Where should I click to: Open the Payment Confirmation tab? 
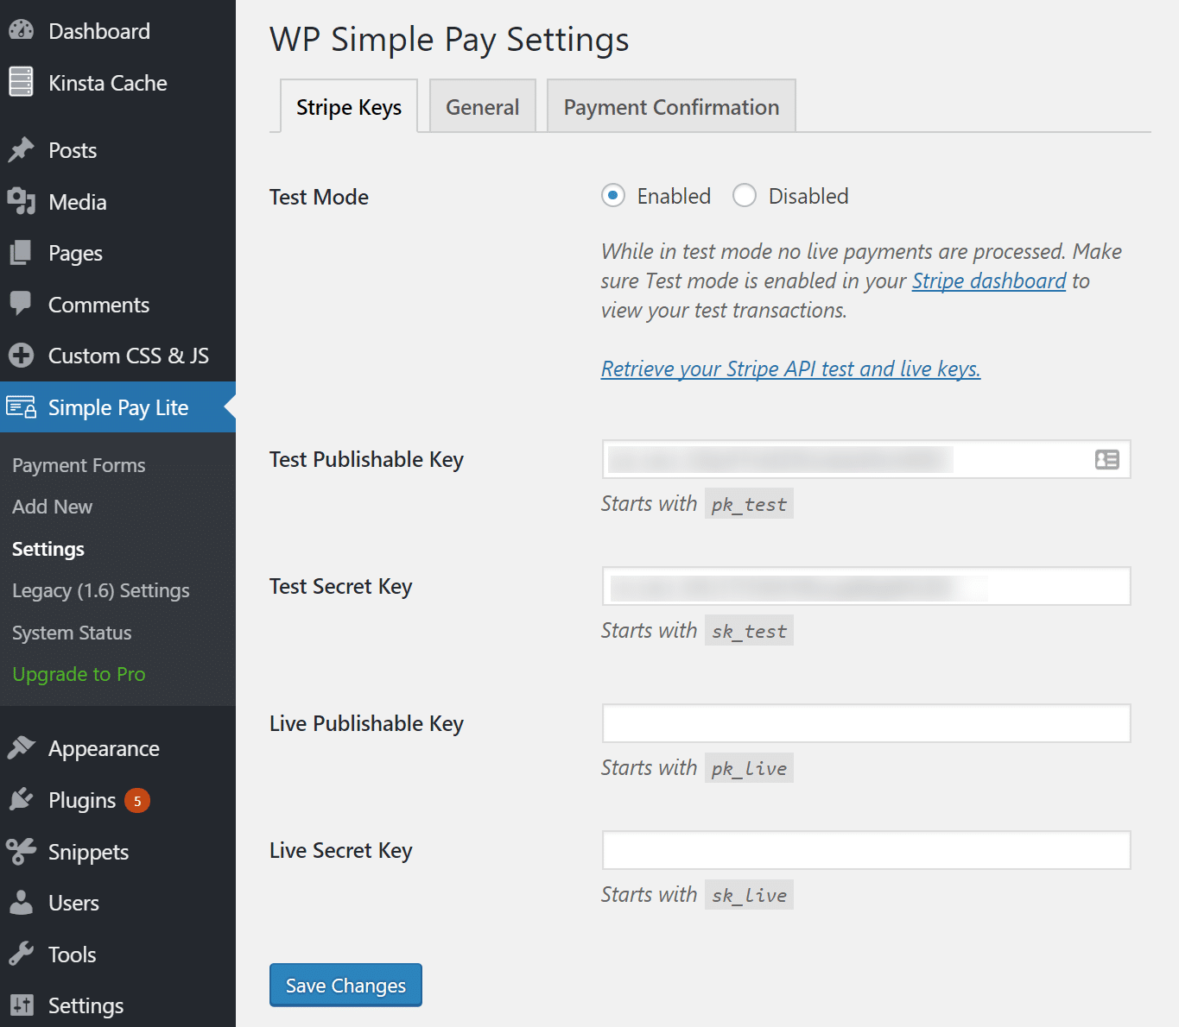[671, 106]
